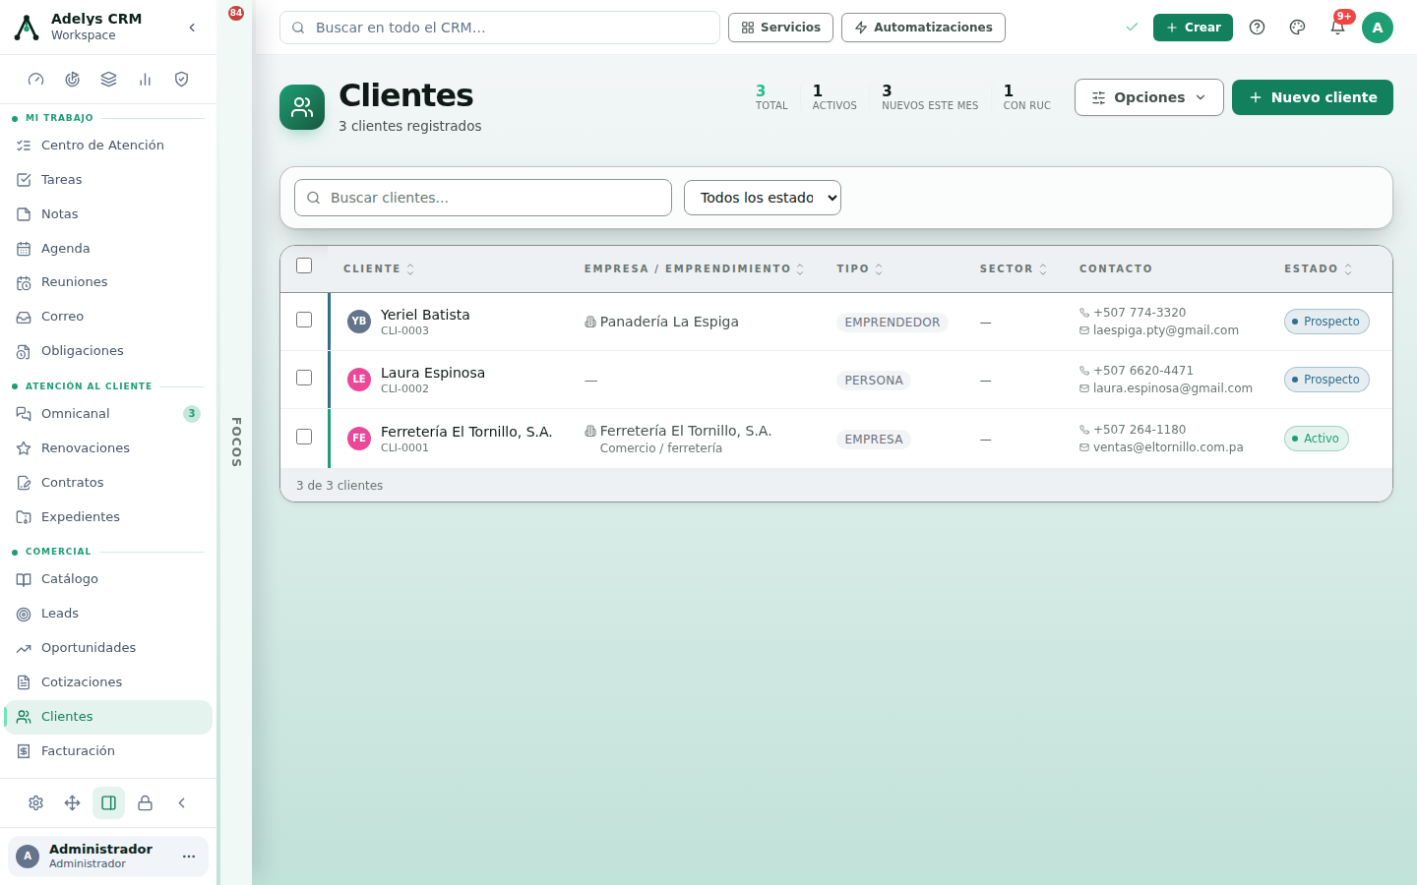Open Renovaciones in sidebar

(x=108, y=448)
